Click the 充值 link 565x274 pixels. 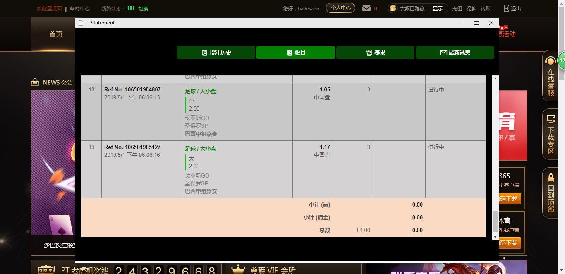coord(457,8)
